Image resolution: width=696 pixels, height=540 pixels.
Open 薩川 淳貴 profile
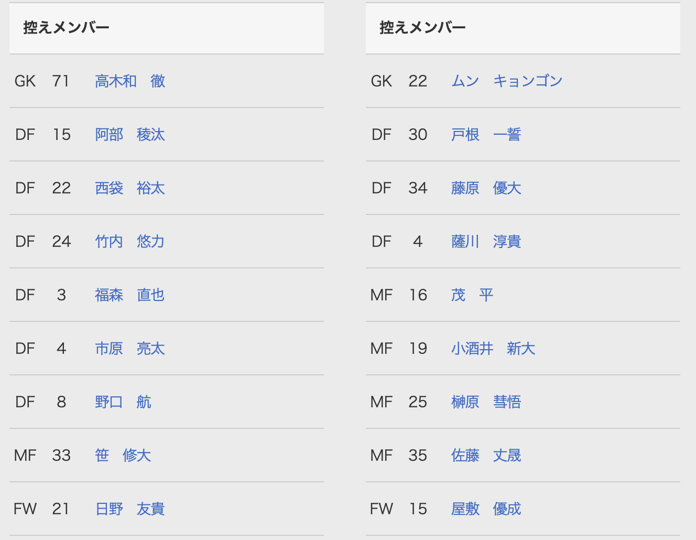486,242
